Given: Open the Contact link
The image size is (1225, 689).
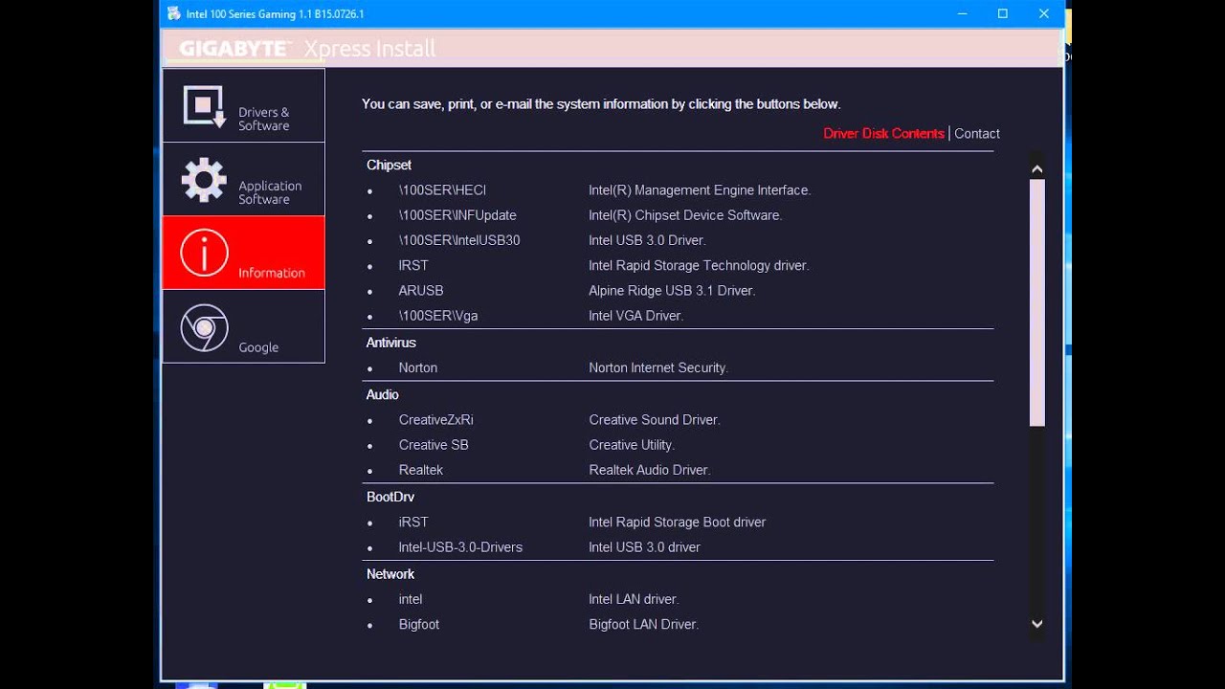Looking at the screenshot, I should [977, 134].
